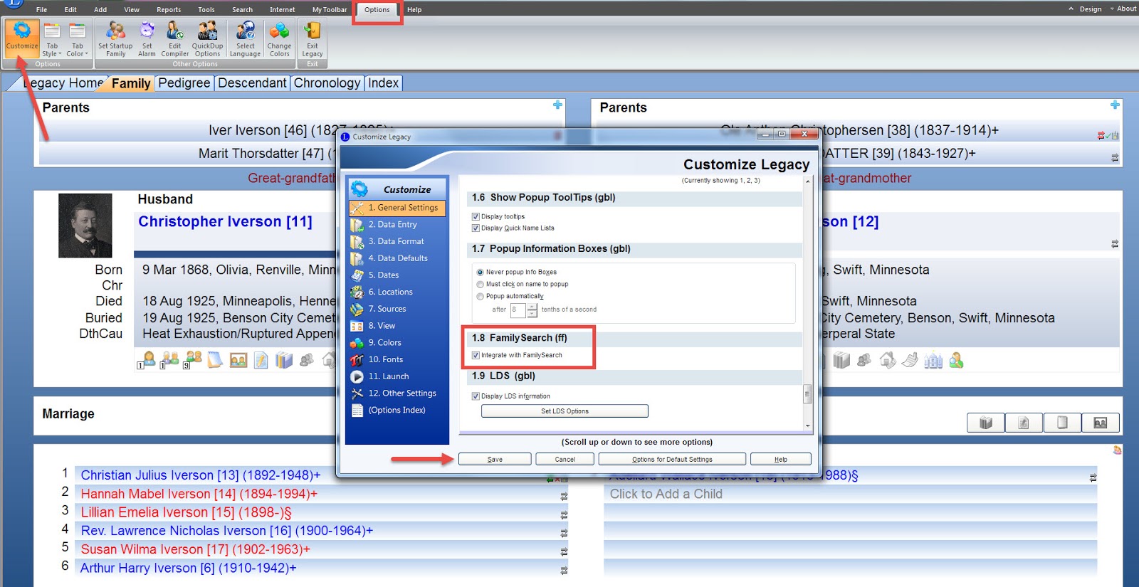Open the My Toolbar menu
The image size is (1139, 587).
[x=330, y=10]
